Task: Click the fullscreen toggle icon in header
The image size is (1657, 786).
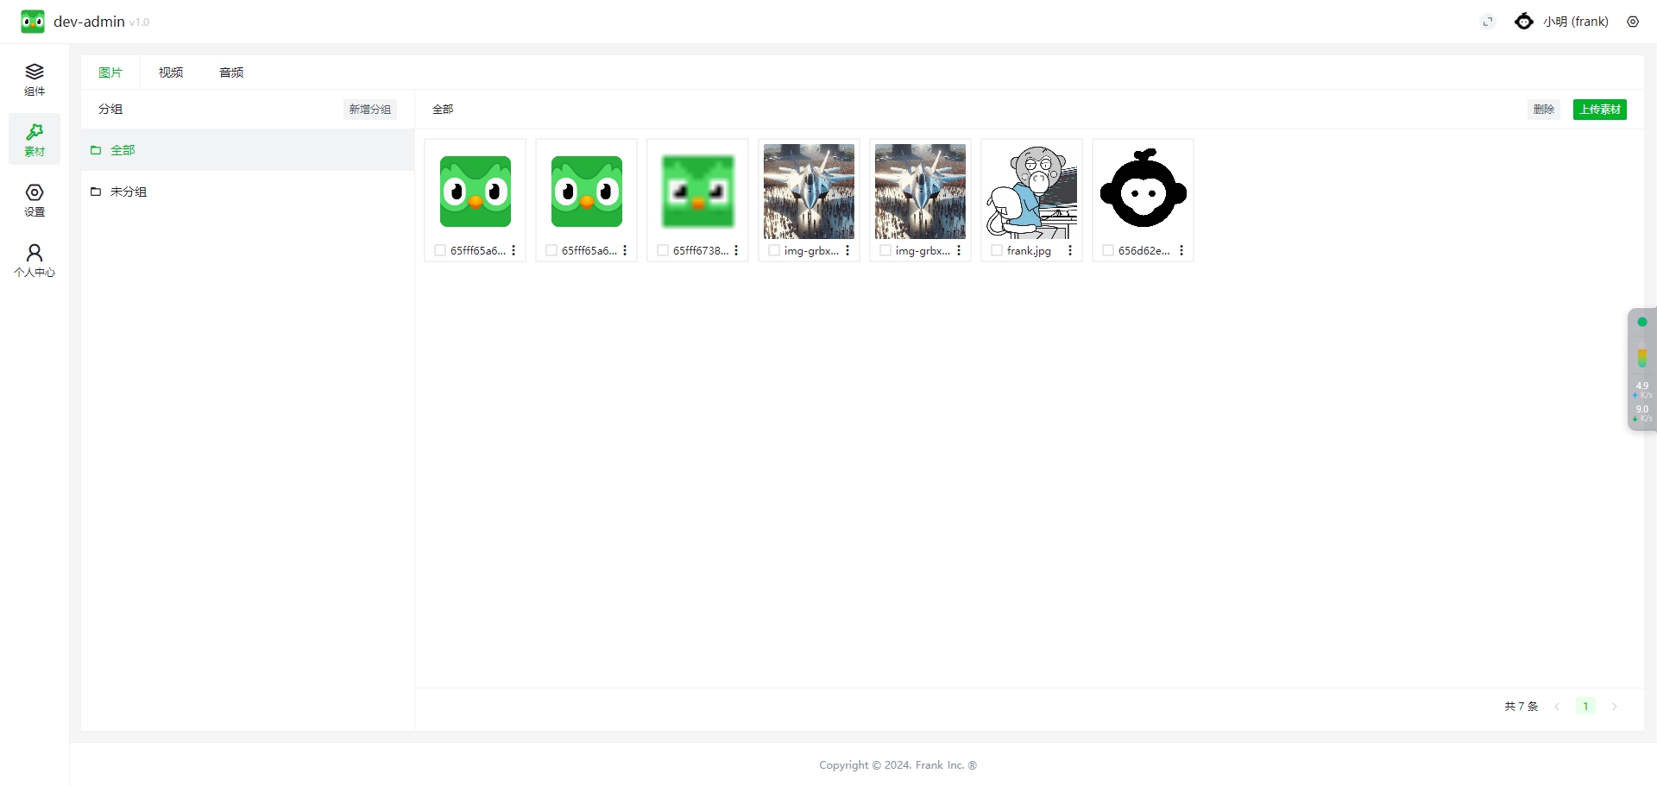Action: 1488,22
